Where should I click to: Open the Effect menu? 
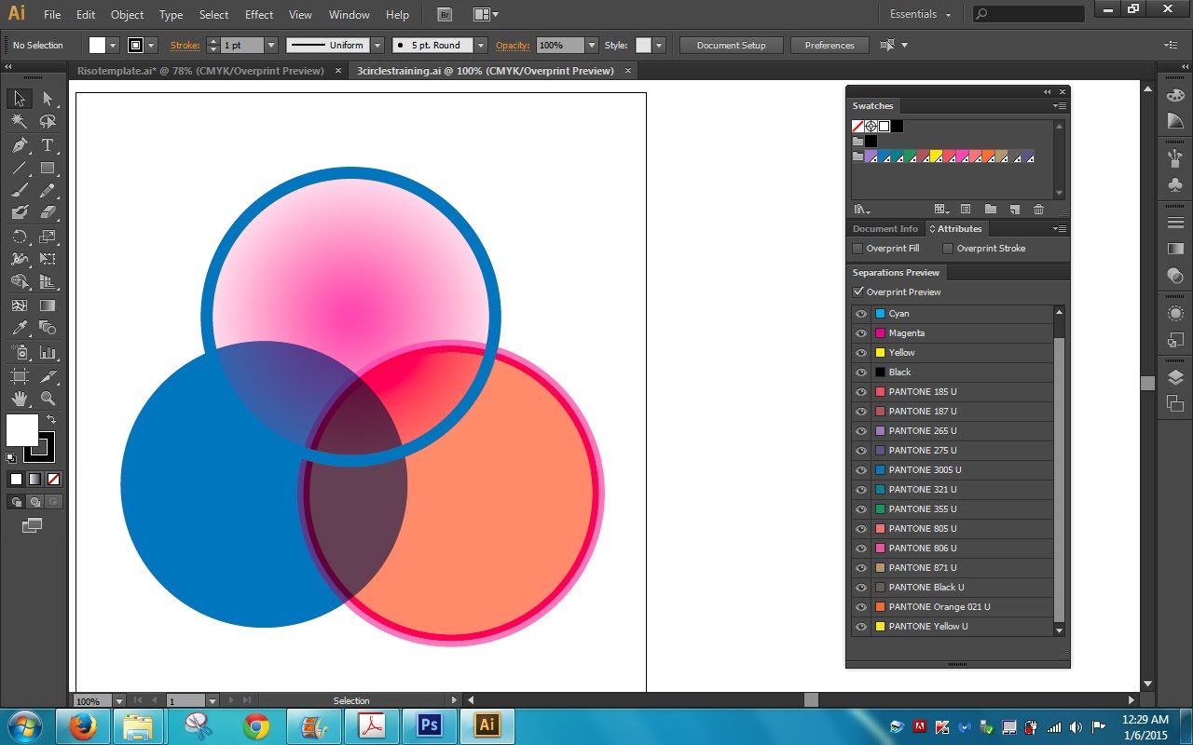click(259, 15)
